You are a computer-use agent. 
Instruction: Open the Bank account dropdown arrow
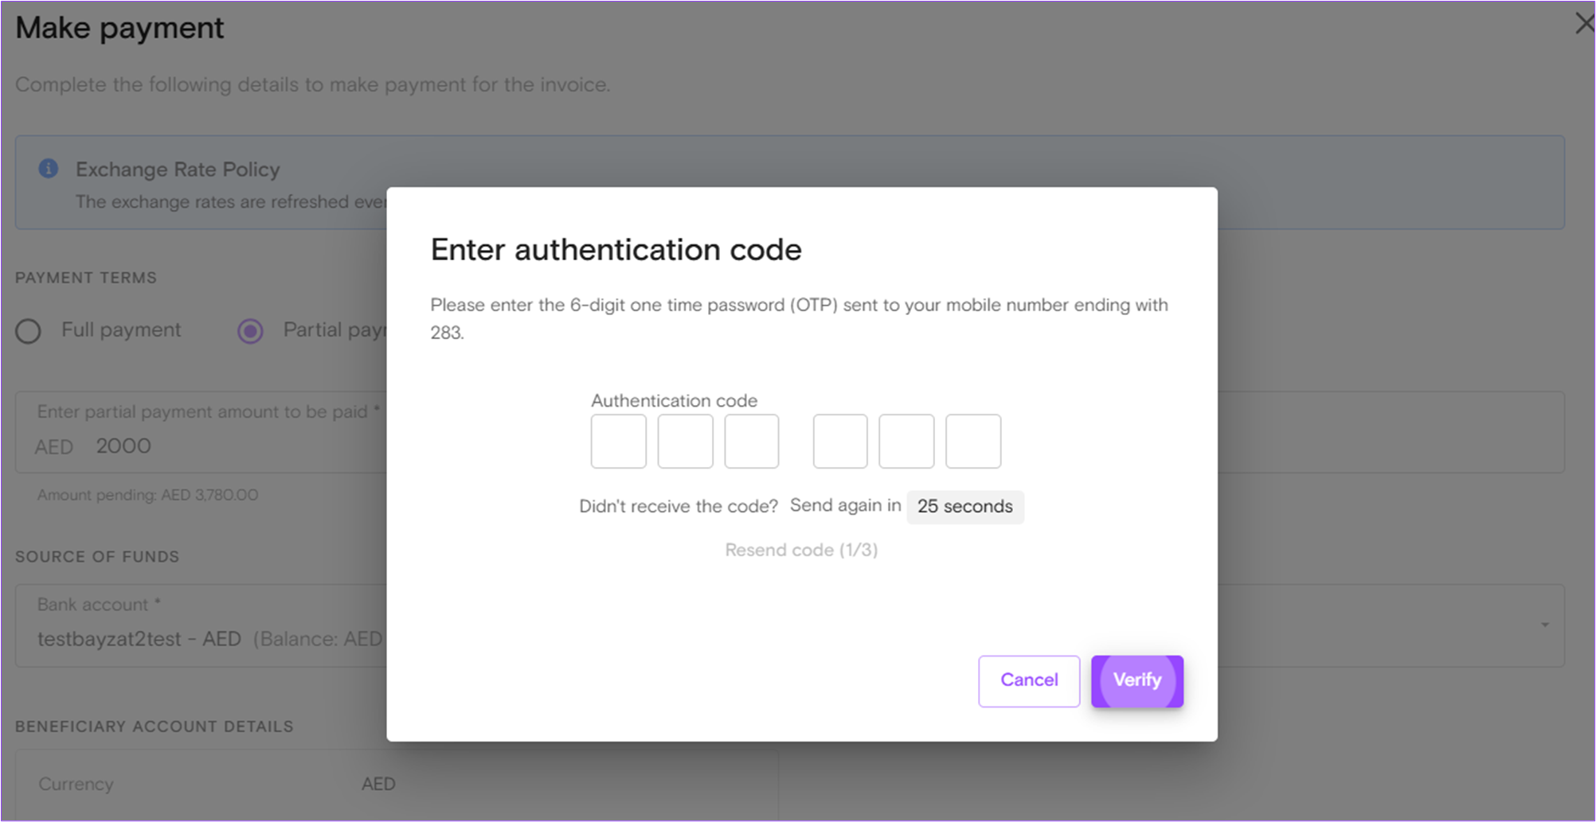click(x=1544, y=625)
